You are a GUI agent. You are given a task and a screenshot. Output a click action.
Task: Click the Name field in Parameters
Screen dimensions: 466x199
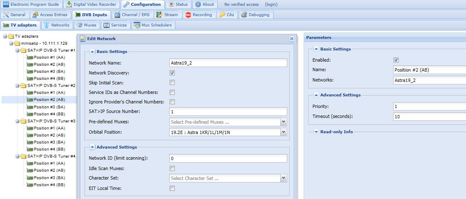430,70
